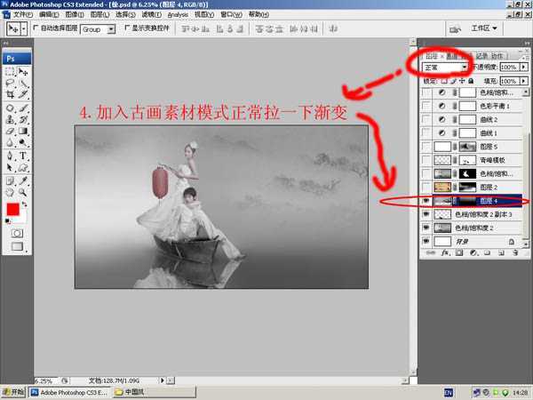Select the Hand tool
Screen dimensions: 533x400
(10, 192)
